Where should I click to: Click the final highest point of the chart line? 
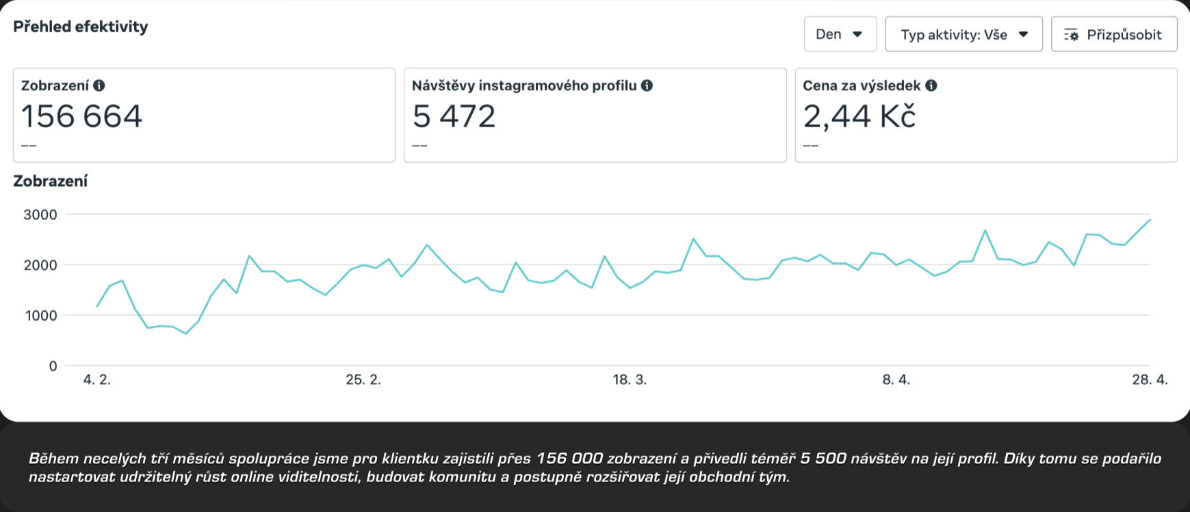tap(1150, 219)
